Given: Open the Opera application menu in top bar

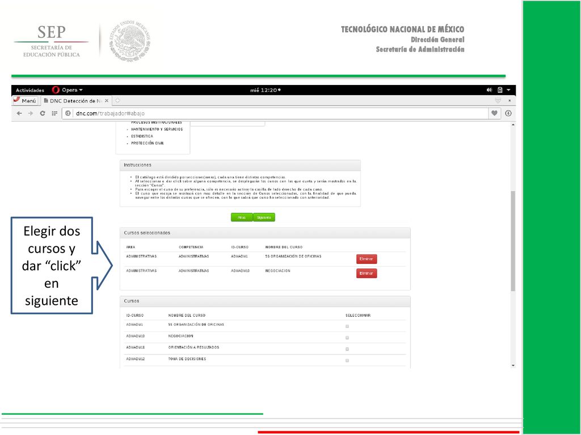Looking at the screenshot, I should pos(68,90).
